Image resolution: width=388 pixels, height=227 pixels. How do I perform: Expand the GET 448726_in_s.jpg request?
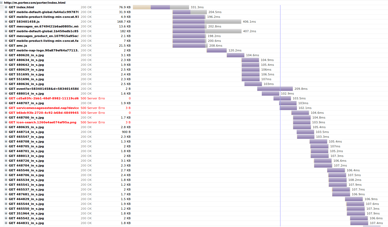6,161
